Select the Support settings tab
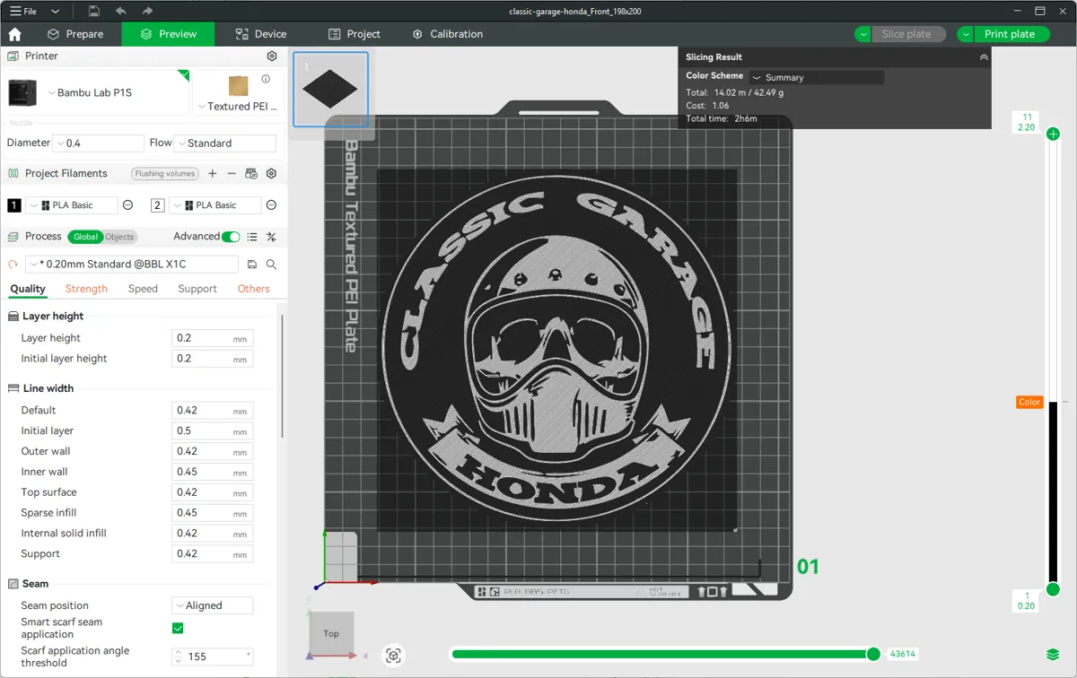The image size is (1077, 678). coord(197,289)
